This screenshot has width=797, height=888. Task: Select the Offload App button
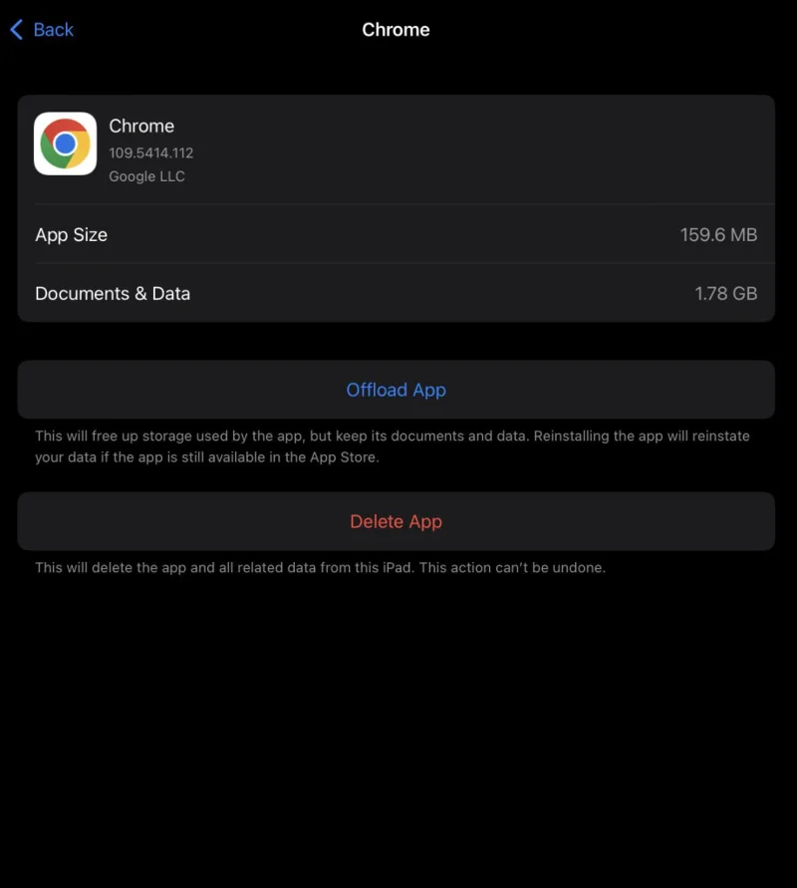click(x=397, y=390)
